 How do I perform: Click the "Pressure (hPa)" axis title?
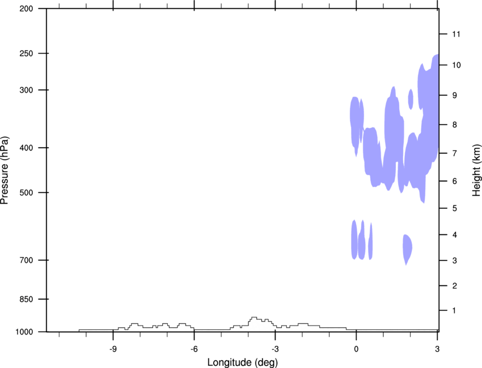pos(5,170)
